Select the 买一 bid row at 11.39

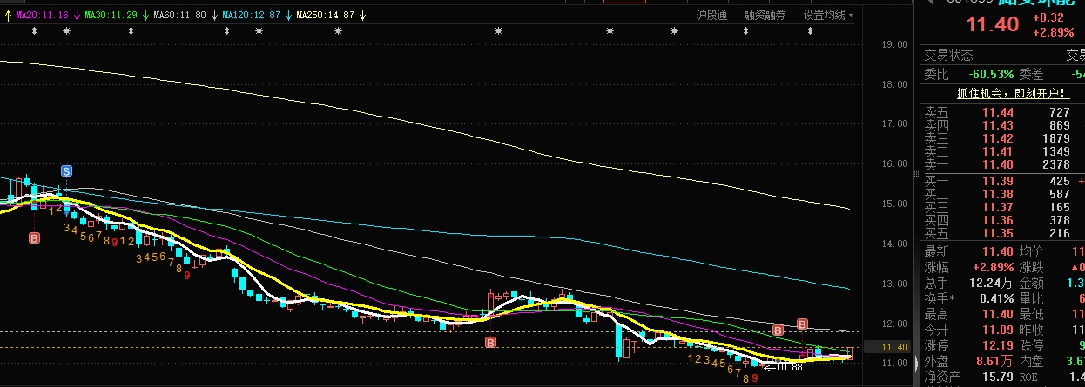tap(1004, 181)
